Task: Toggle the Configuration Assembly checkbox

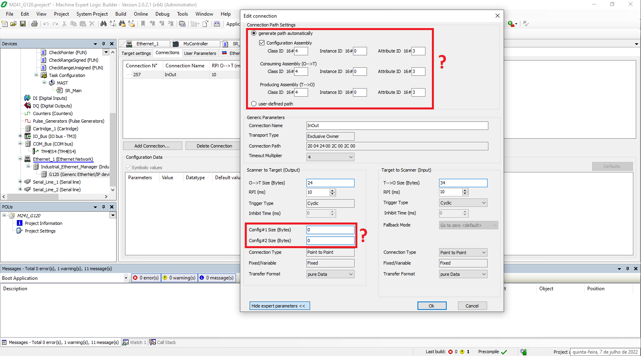Action: point(262,43)
